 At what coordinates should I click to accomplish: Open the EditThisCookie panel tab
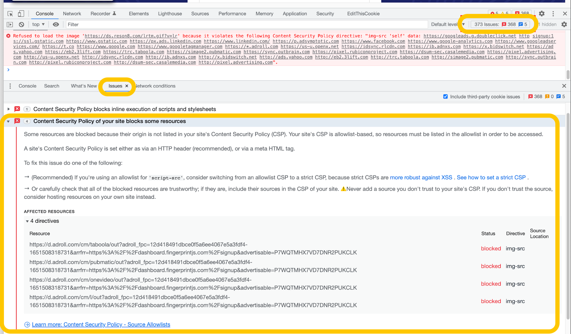pyautogui.click(x=363, y=14)
